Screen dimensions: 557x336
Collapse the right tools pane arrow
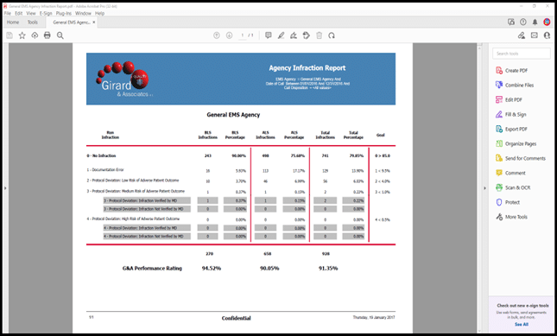[484, 188]
